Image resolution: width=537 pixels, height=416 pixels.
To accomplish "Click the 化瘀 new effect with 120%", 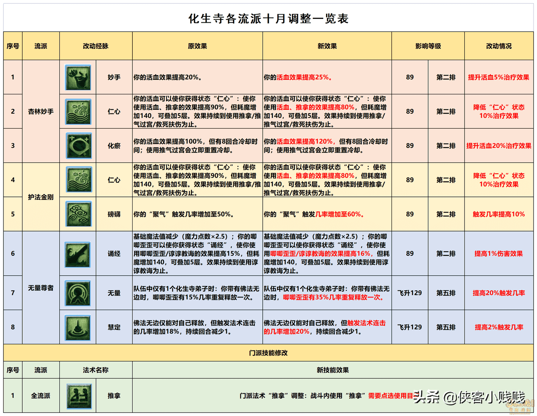I will pyautogui.click(x=326, y=146).
